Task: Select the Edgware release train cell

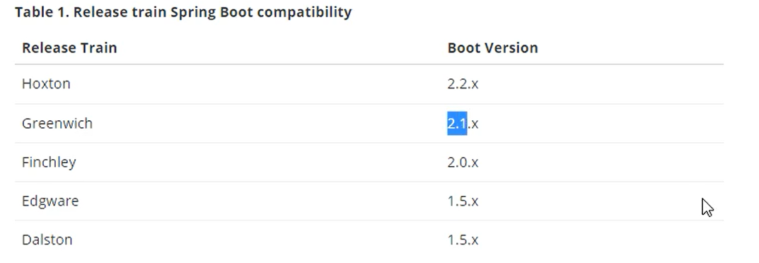Action: pyautogui.click(x=50, y=201)
